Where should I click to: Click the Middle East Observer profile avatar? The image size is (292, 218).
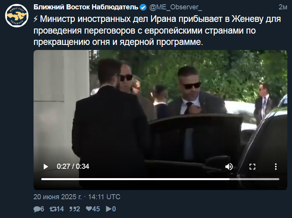point(17,16)
